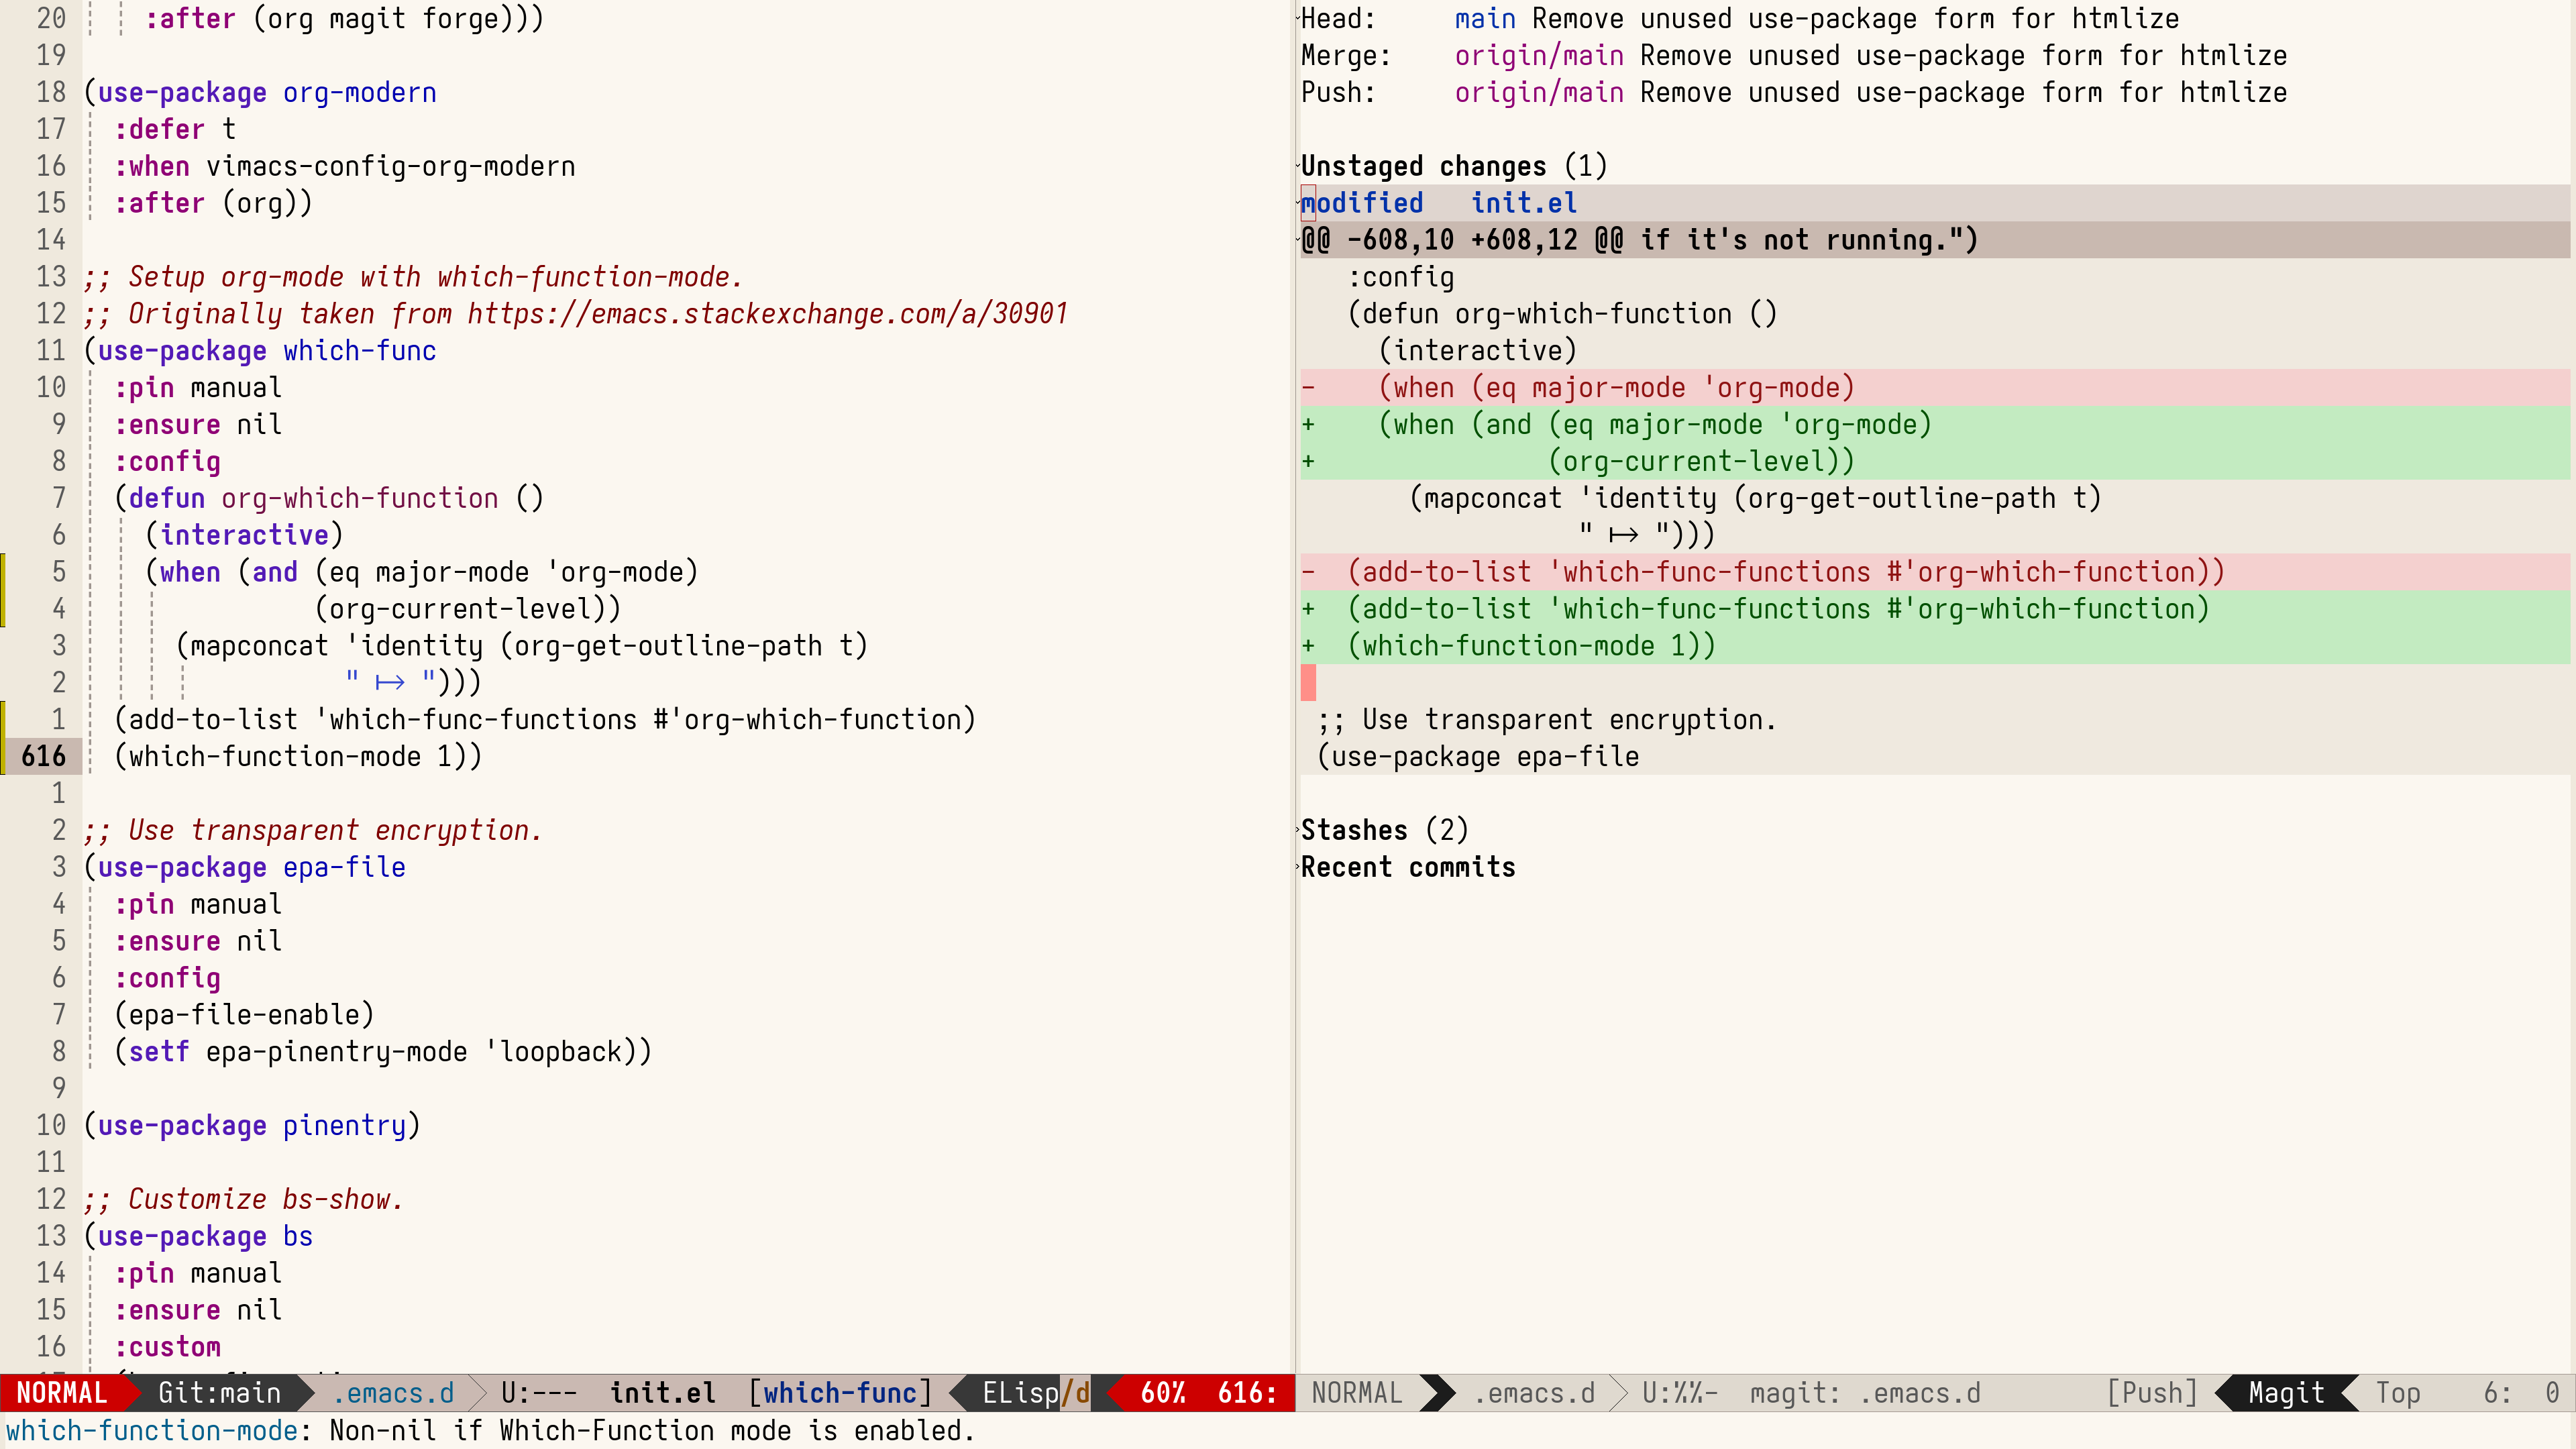Click the red NORMAL evil-state indicator in left modeline
This screenshot has height=1449, width=2576.
[x=61, y=1393]
